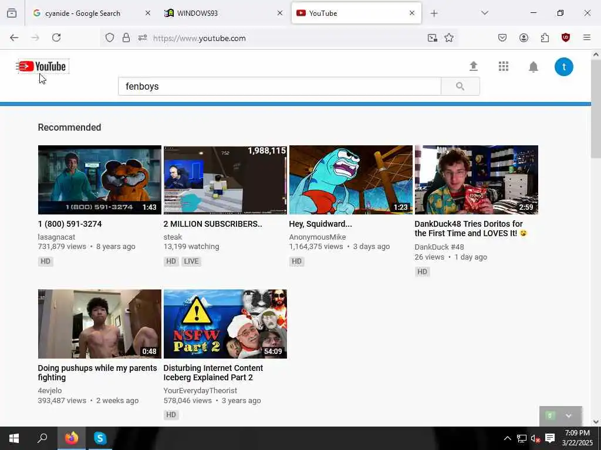Switch to the 'cyanide - Google Search' tab

click(x=83, y=13)
